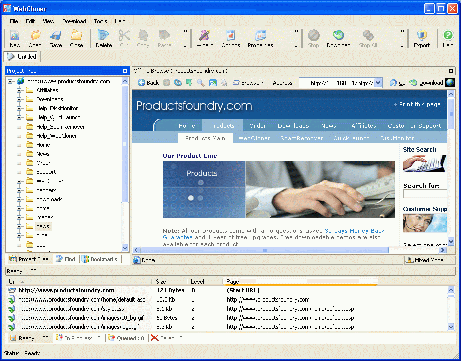Open the Tools menu

[100, 21]
